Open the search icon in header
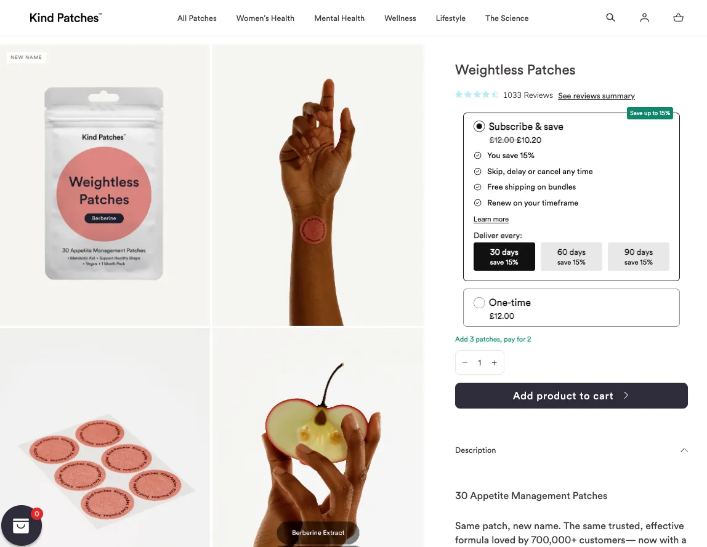 click(610, 18)
